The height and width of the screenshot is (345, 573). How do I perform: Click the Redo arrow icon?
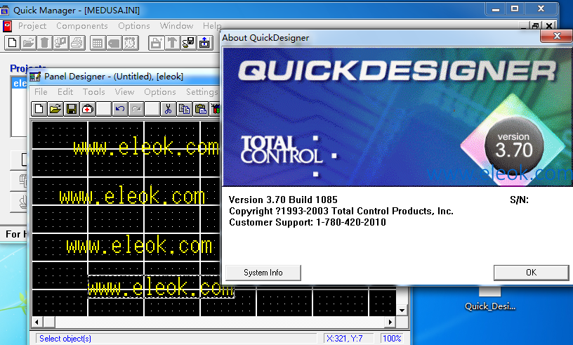pos(136,109)
